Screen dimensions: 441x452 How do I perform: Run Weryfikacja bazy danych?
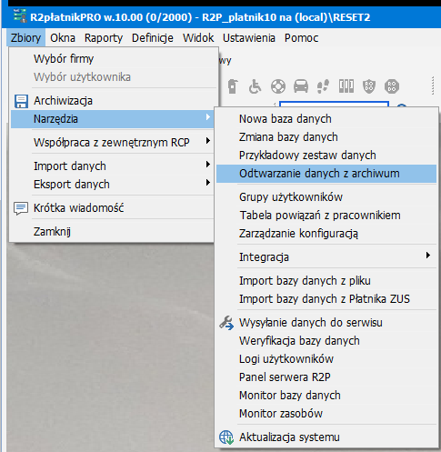tap(326, 341)
